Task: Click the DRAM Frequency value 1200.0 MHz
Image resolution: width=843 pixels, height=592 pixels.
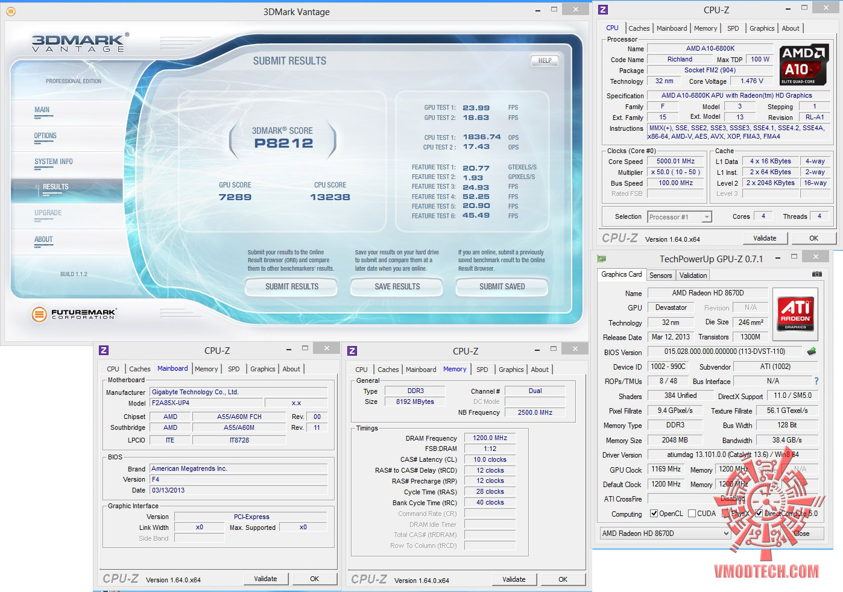Action: [x=490, y=438]
